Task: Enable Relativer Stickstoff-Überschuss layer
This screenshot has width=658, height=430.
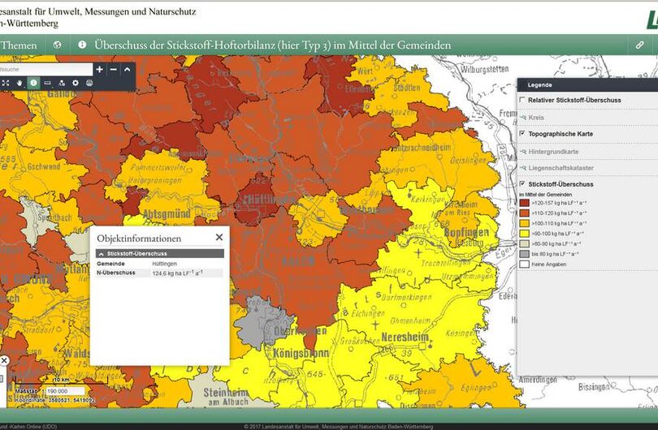Action: pos(522,100)
